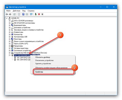Click the Forward arrow toolbar icon
This screenshot has width=122, height=100.
pyautogui.click(x=10, y=14)
